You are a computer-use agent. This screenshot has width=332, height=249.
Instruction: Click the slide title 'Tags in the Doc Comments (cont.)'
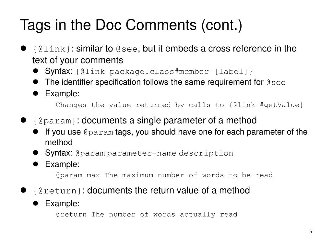coord(131,25)
